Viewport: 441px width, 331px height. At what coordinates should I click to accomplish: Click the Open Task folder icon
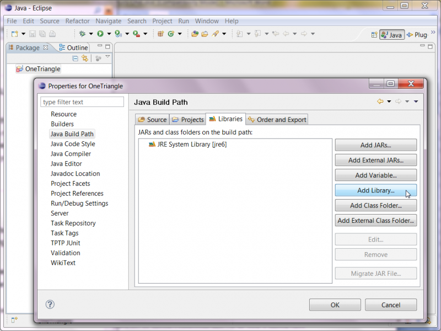point(205,34)
